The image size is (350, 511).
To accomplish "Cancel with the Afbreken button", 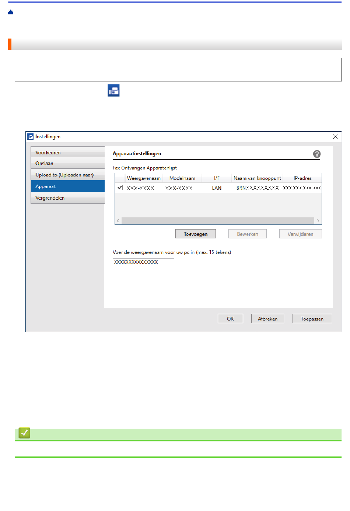I will click(x=267, y=319).
